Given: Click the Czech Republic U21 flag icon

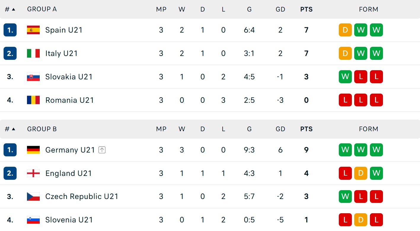Looking at the screenshot, I should click(33, 196).
